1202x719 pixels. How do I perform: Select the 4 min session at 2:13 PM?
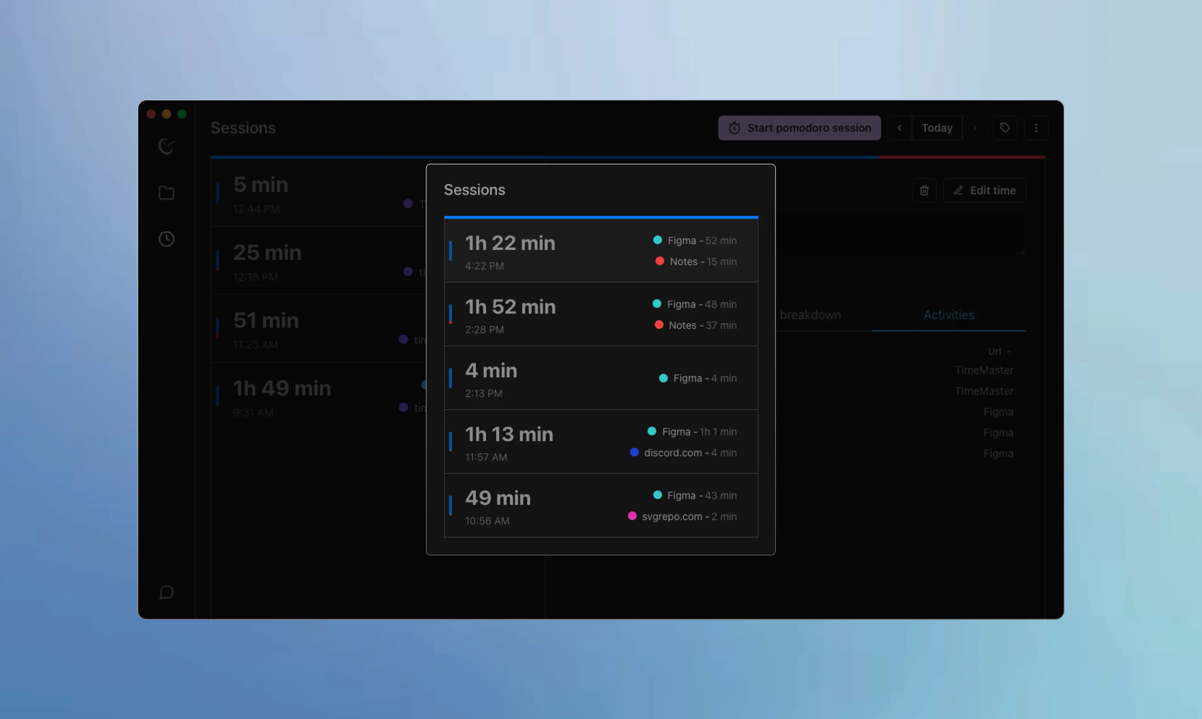(x=601, y=378)
